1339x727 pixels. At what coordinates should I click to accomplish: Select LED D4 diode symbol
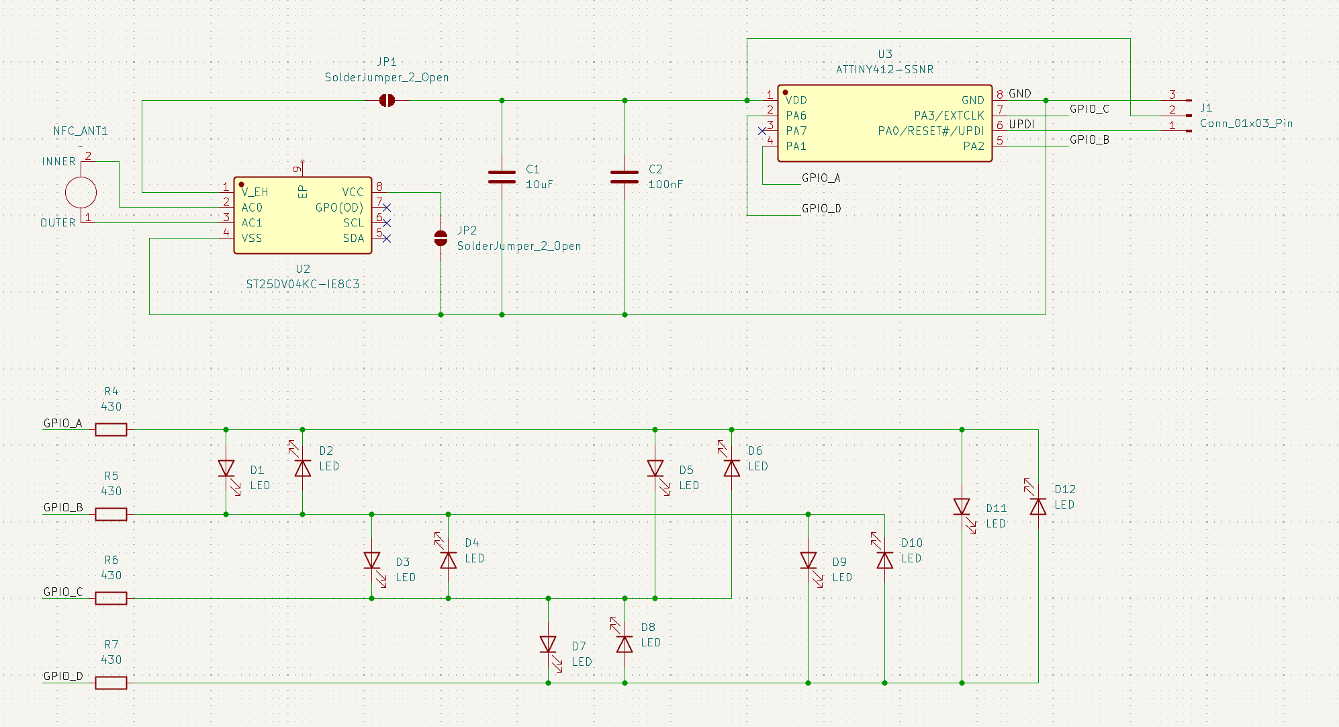[x=449, y=560]
